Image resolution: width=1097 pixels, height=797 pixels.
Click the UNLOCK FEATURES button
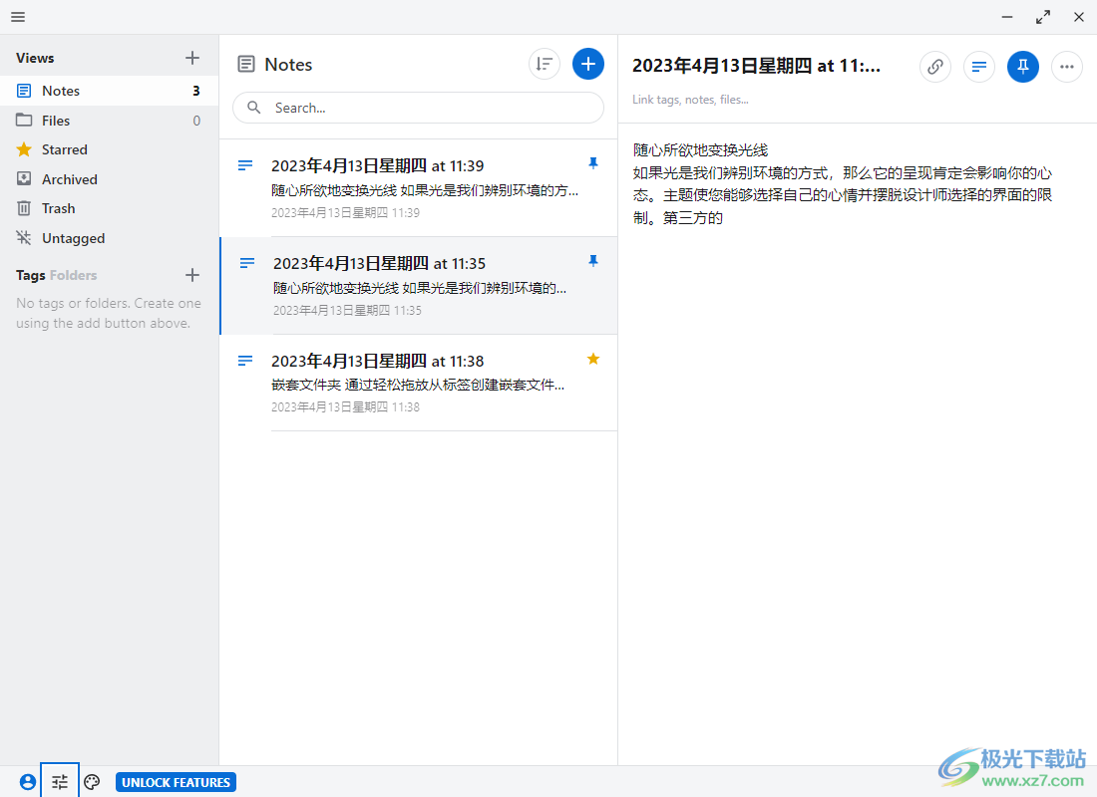(x=176, y=782)
